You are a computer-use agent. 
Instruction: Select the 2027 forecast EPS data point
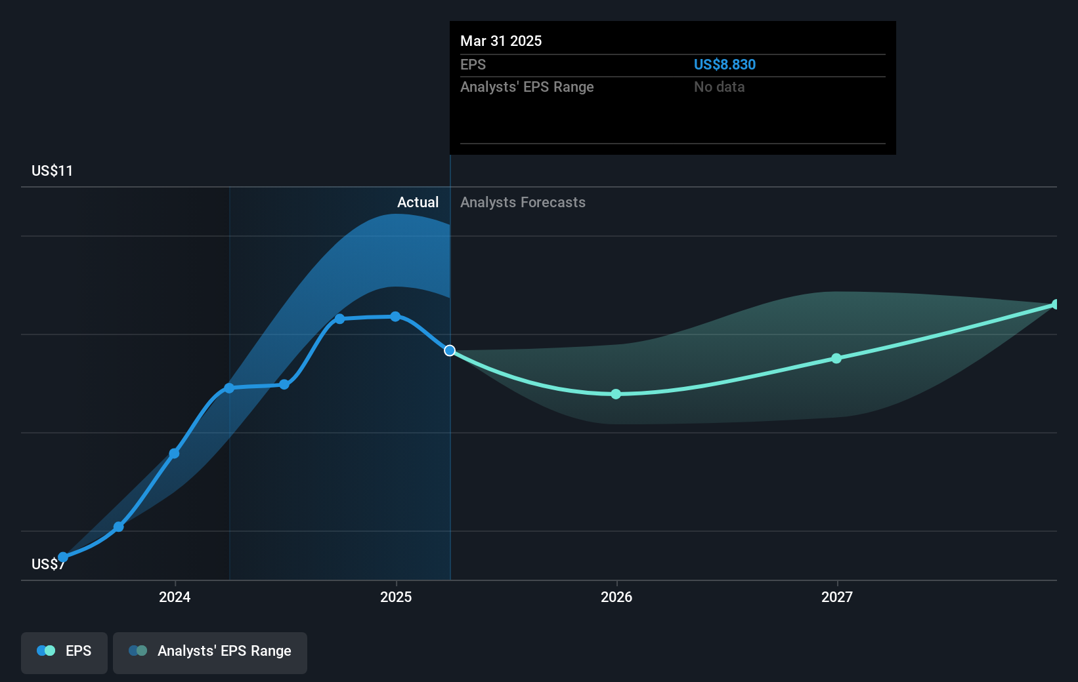pyautogui.click(x=836, y=358)
